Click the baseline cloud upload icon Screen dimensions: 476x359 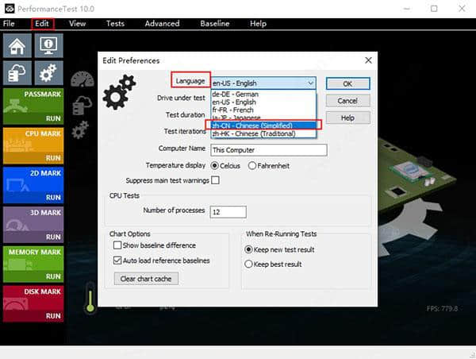(17, 72)
